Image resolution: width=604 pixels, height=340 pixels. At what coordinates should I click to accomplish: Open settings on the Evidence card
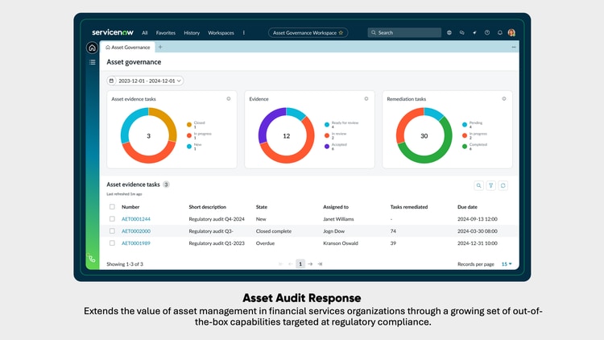coord(366,99)
